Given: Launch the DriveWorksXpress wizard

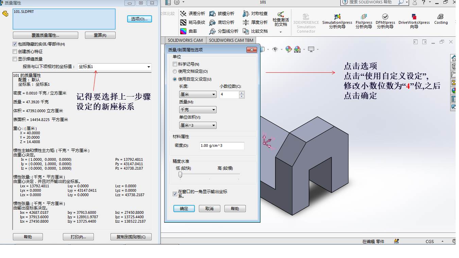Looking at the screenshot, I should pos(414,21).
